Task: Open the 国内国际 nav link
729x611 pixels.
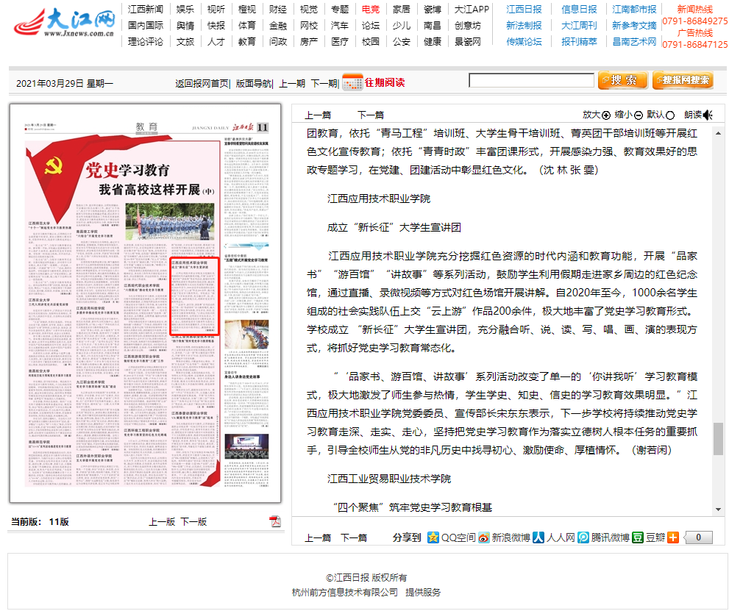Action: click(146, 26)
